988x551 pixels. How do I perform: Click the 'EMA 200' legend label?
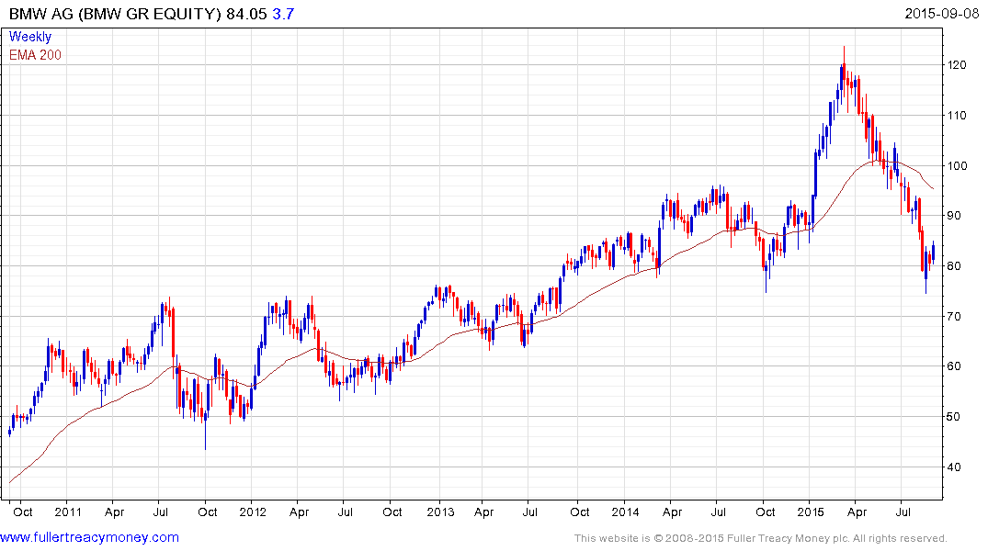pyautogui.click(x=35, y=55)
